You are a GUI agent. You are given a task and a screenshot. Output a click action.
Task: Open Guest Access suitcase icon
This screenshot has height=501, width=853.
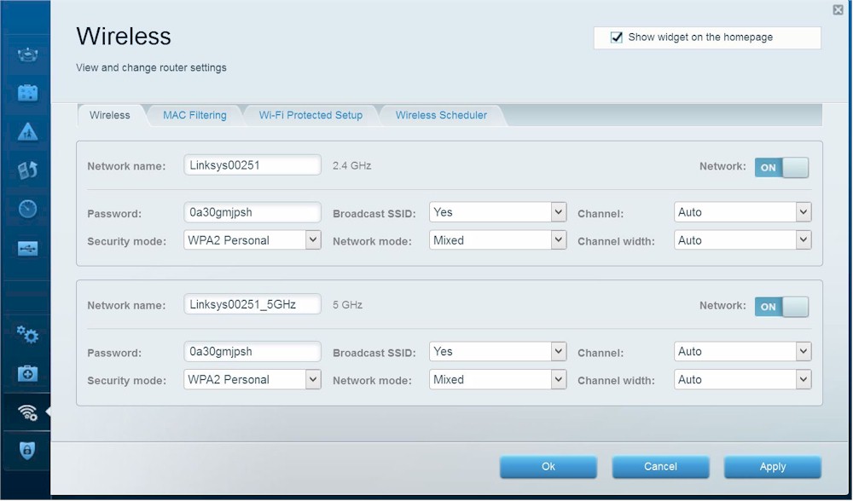pos(27,93)
